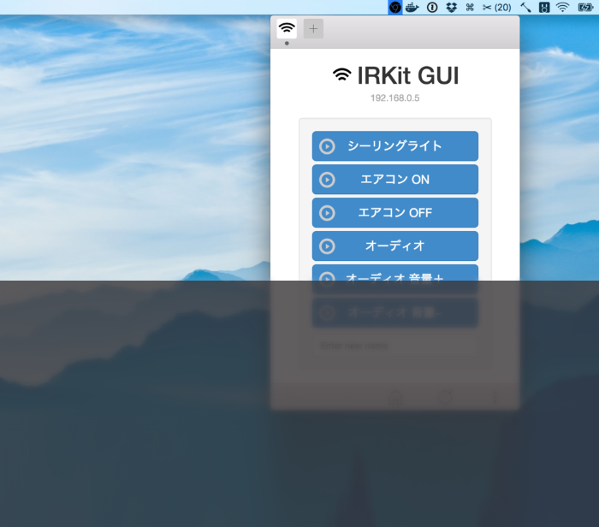Click the speaker-box menu bar icon

click(544, 7)
